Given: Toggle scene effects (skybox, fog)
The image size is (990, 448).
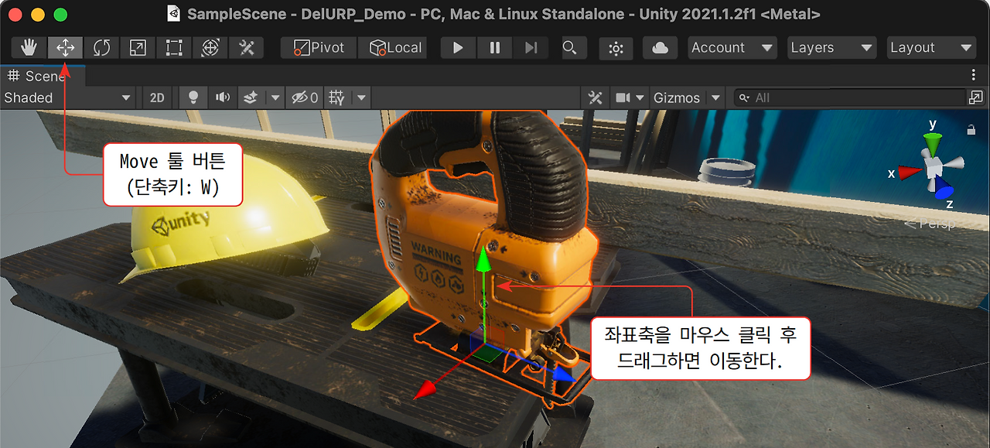Looking at the screenshot, I should tap(250, 97).
